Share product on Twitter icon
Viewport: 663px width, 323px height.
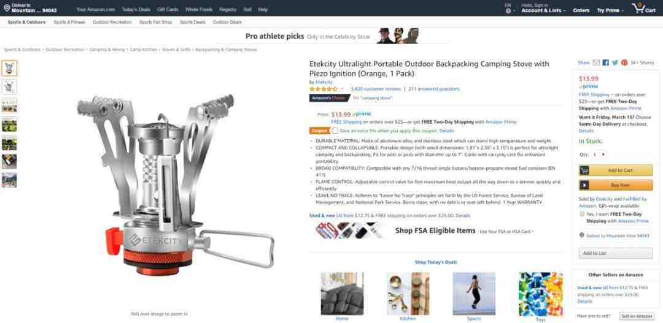(615, 63)
